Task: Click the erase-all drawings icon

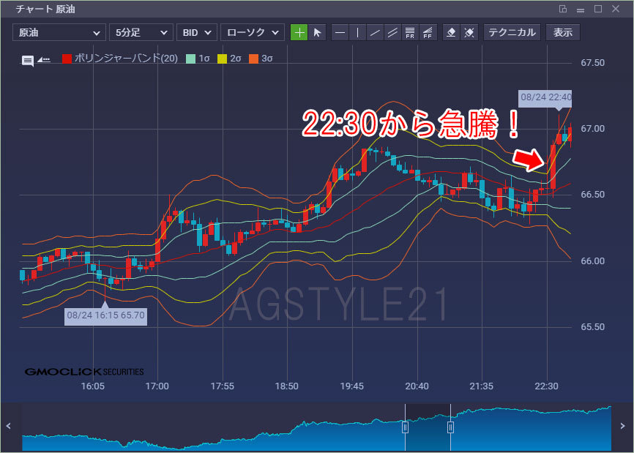Action: (x=469, y=32)
